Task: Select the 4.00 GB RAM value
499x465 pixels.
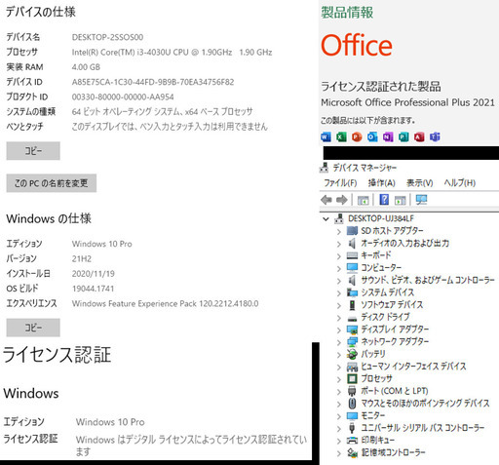Action: tap(86, 67)
